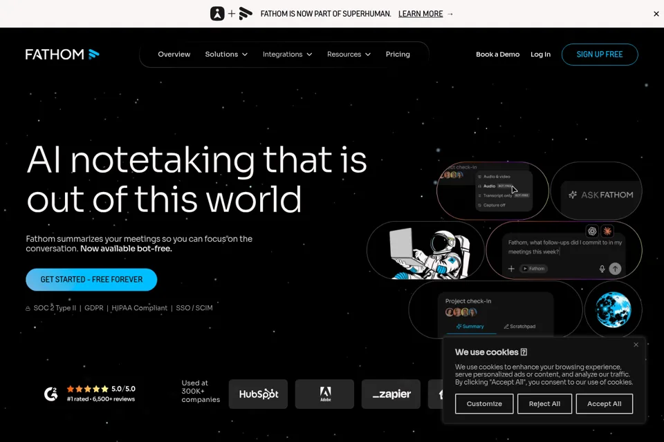This screenshot has height=442, width=664.
Task: Click the Ask Fathom sparkle icon
Action: coord(573,195)
